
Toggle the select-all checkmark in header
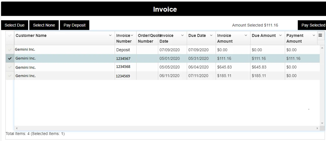coord(10,36)
